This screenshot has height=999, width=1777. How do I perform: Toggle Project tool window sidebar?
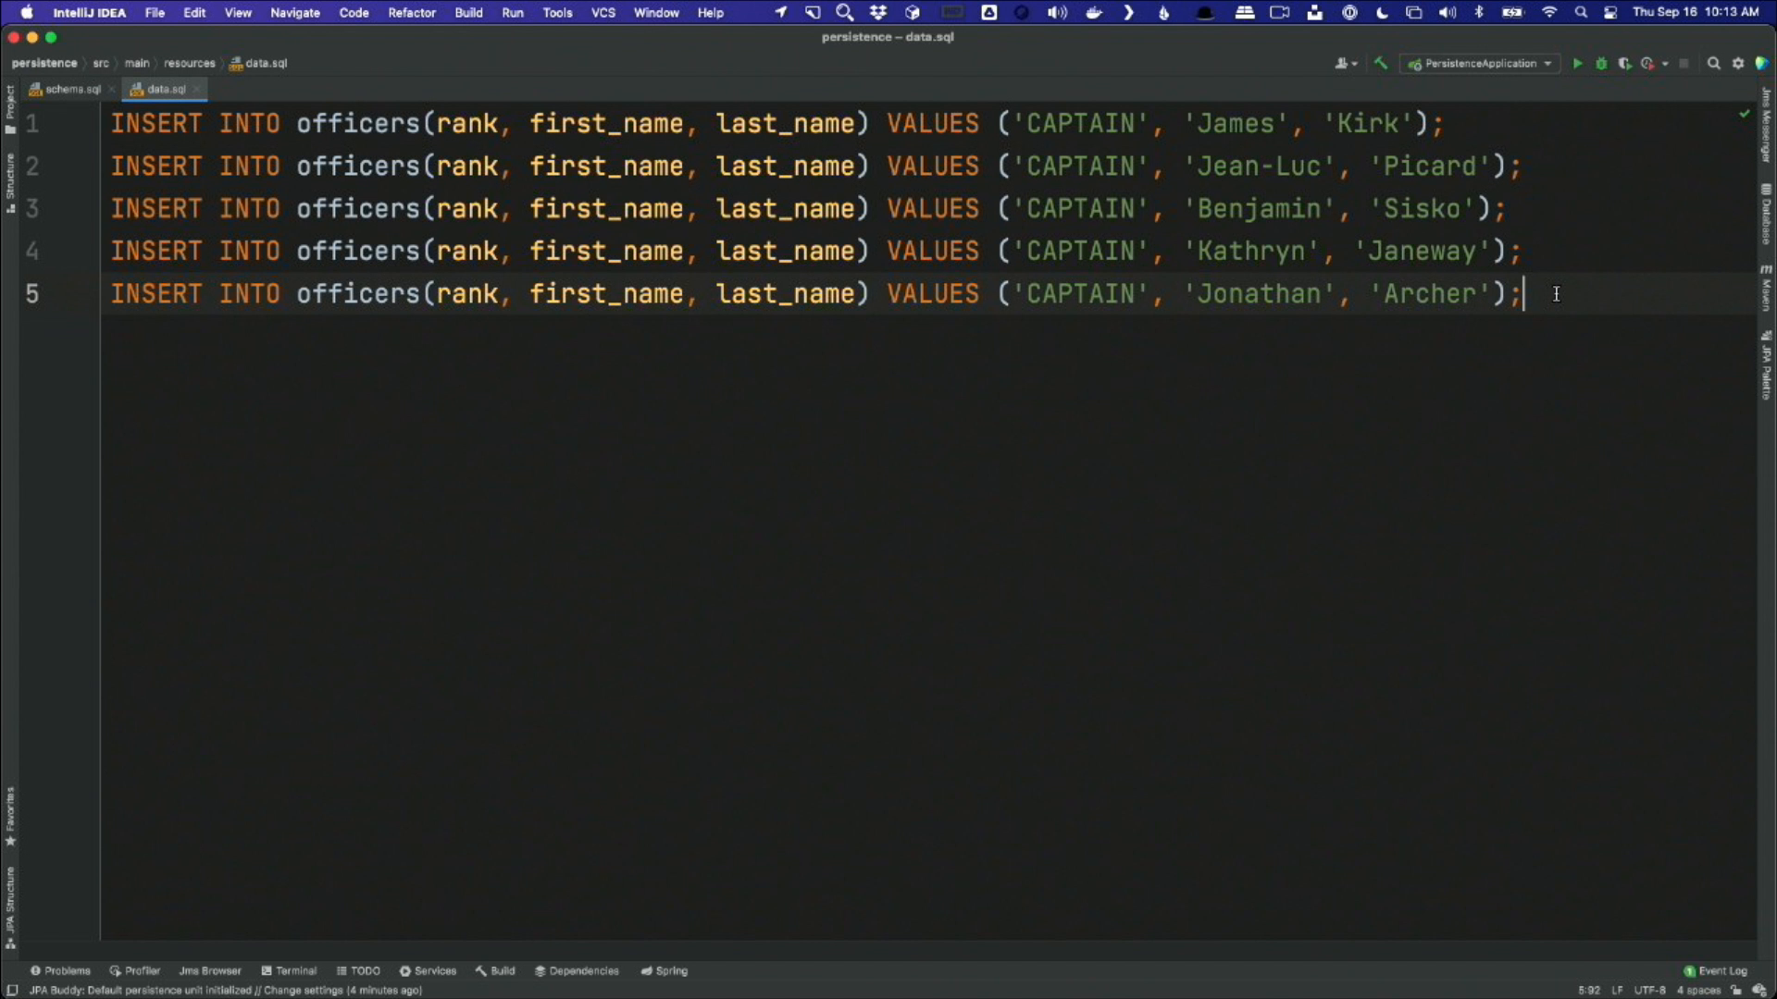point(10,109)
